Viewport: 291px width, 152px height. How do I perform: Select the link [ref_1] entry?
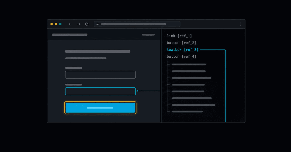179,36
